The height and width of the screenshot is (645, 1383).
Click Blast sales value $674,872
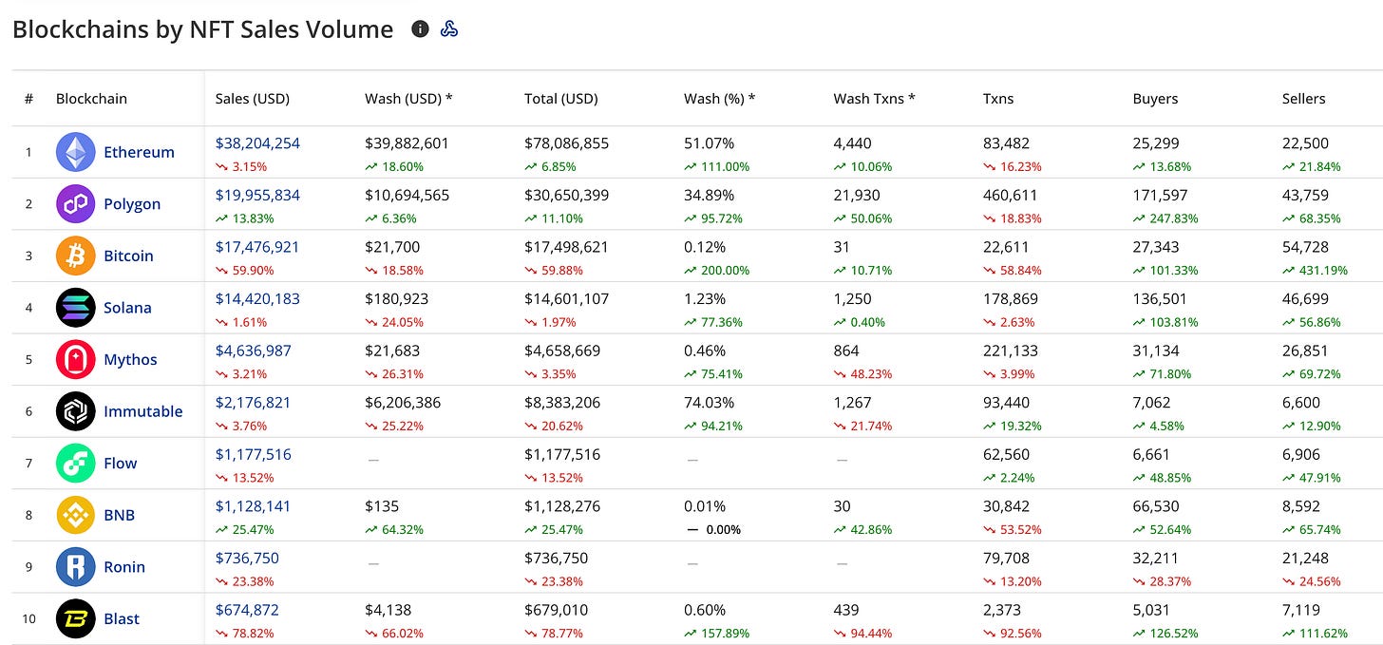(x=247, y=610)
